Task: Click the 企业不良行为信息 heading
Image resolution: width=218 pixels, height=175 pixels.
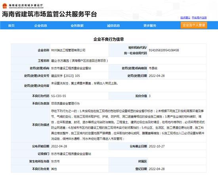Action: [109, 39]
